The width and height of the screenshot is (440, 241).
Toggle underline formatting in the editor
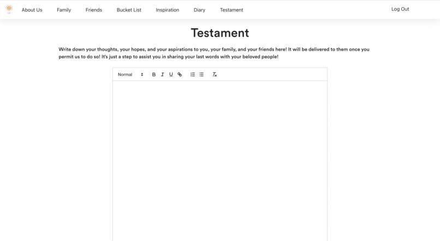(x=171, y=75)
